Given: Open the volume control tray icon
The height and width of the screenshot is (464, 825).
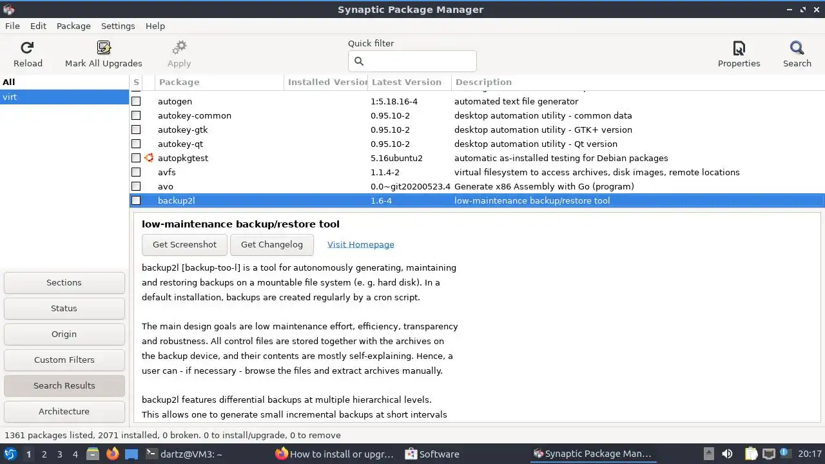Looking at the screenshot, I should (727, 454).
